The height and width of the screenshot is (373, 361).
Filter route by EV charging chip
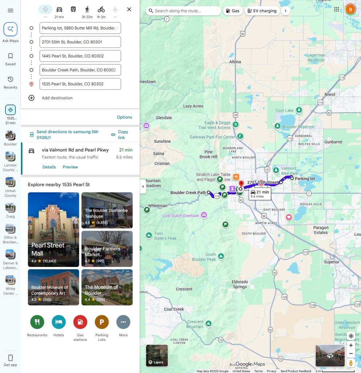262,11
